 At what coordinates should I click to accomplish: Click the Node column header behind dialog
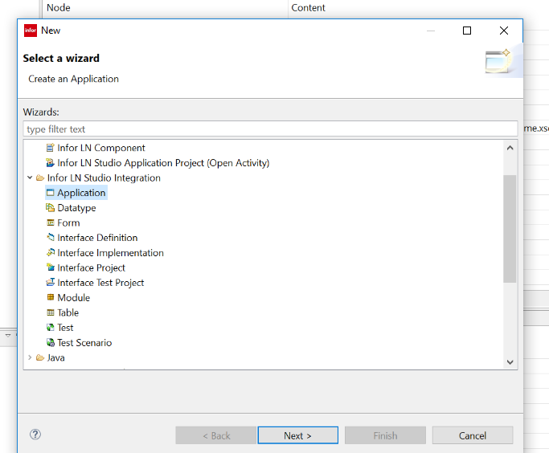coord(59,8)
